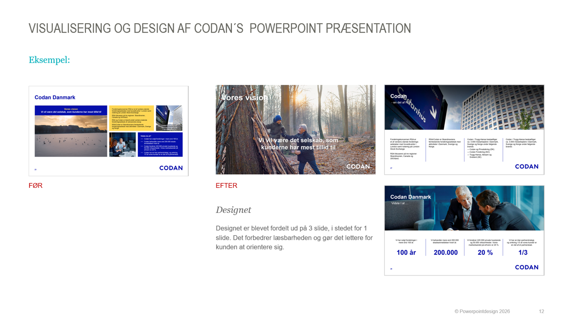Open the 'Vores vision' forest slide thumbnail

(295, 130)
